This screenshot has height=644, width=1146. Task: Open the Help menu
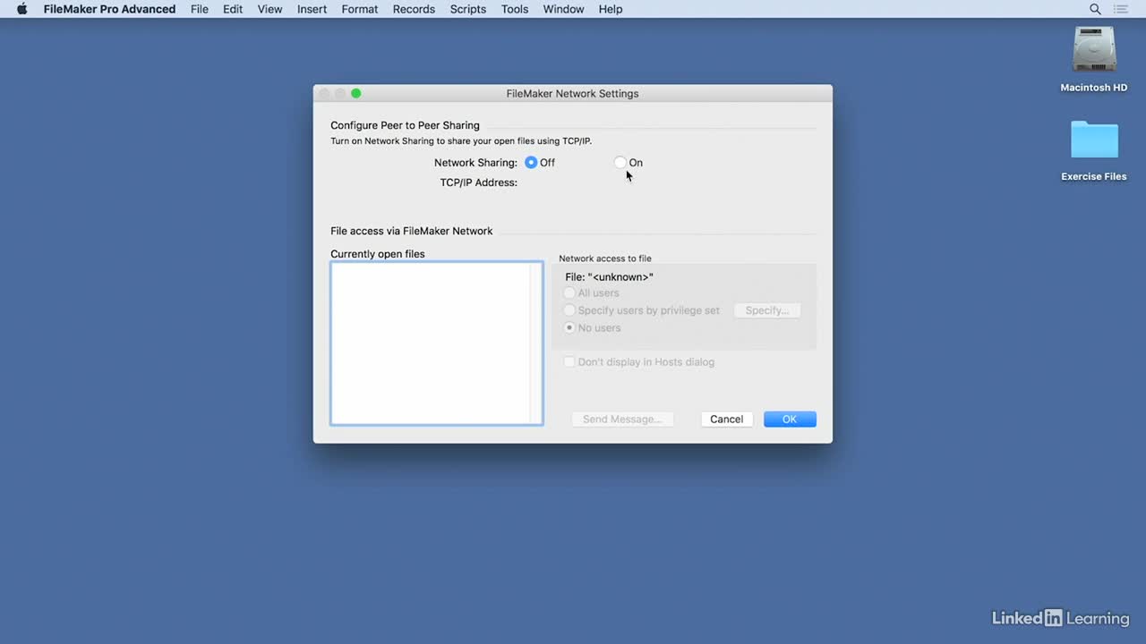(611, 9)
